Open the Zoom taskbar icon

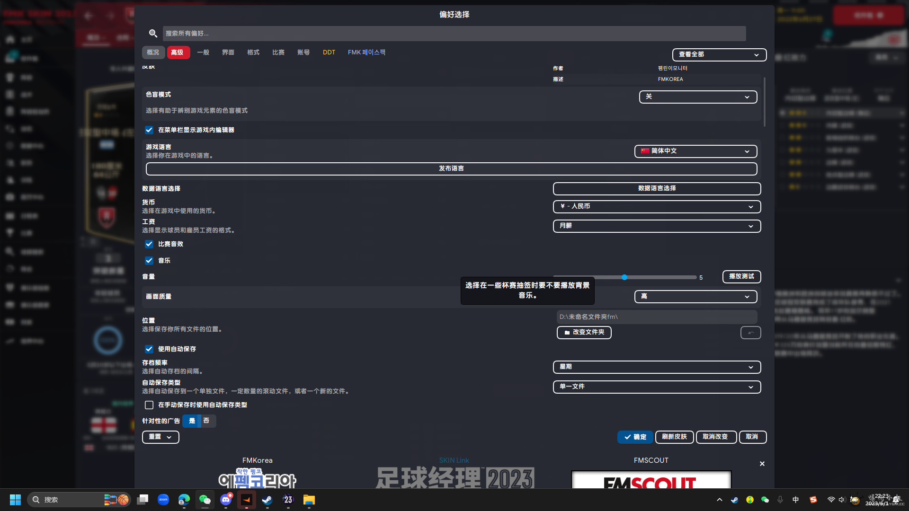163,500
